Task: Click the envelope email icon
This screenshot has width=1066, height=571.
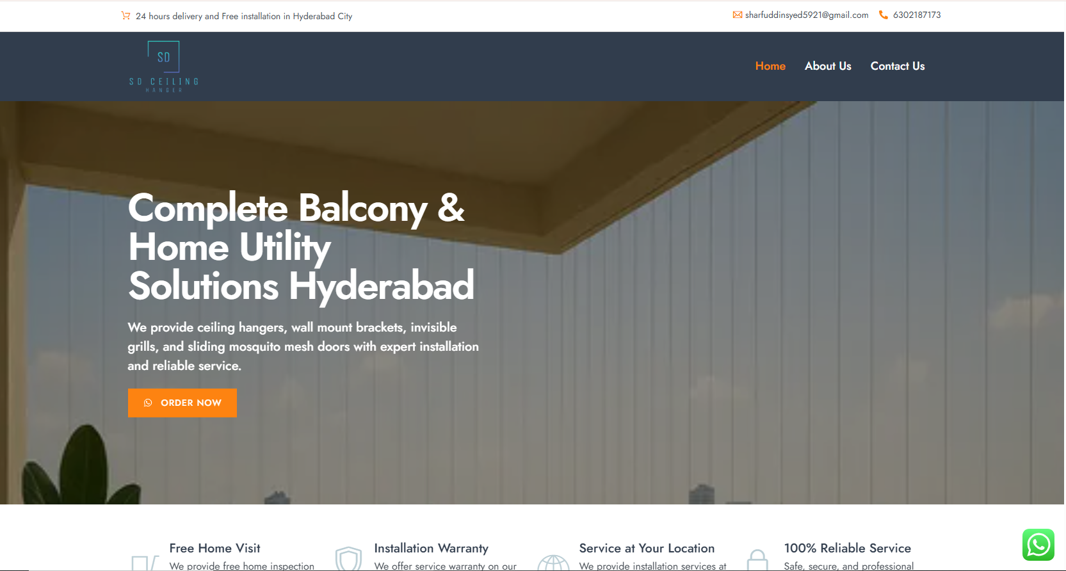Action: tap(738, 15)
